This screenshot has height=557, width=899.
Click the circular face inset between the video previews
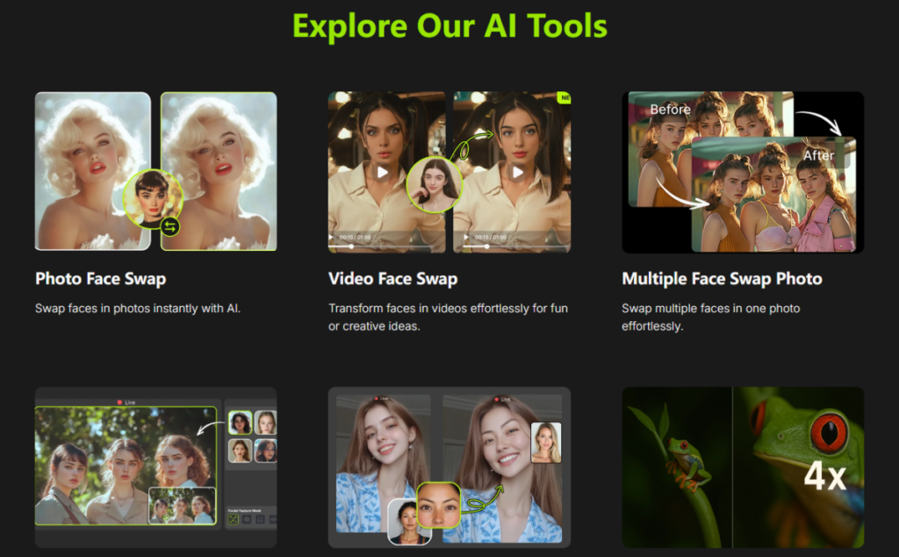434,183
